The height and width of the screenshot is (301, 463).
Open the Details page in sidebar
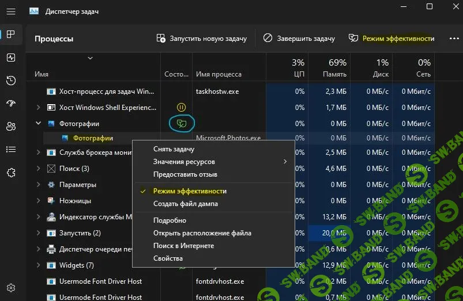pos(11,150)
